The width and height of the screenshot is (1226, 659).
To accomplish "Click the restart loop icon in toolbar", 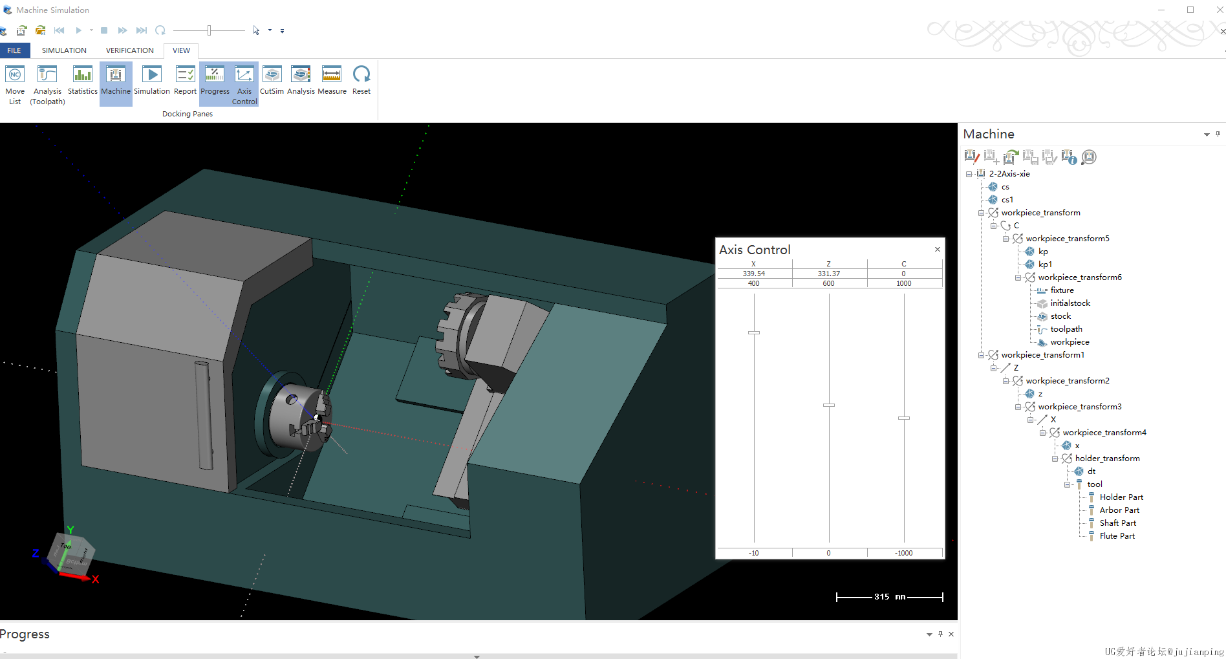I will [x=160, y=30].
